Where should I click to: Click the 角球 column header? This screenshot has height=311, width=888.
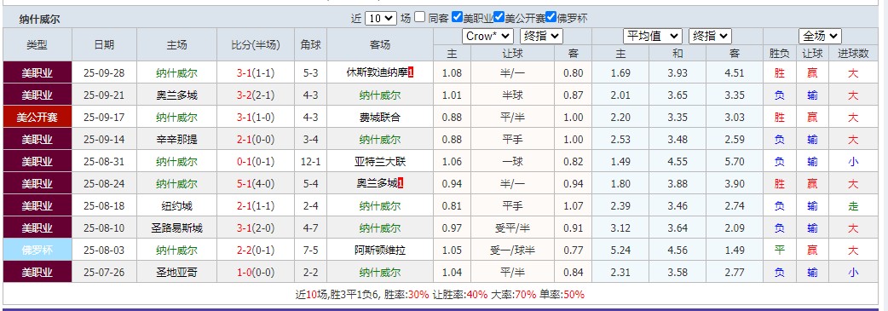coord(311,45)
